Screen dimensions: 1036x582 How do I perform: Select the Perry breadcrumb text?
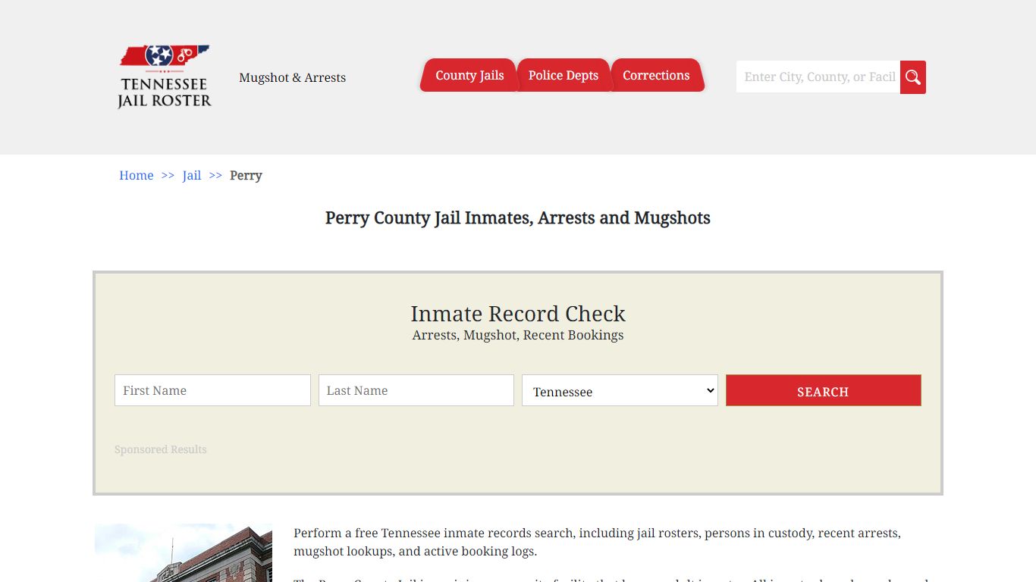246,175
